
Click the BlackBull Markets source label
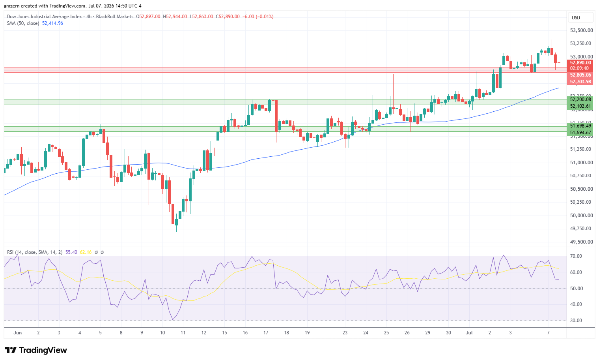point(115,17)
